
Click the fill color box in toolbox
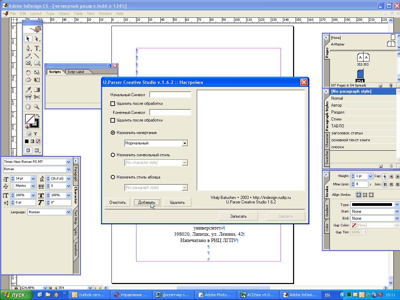(x=30, y=119)
